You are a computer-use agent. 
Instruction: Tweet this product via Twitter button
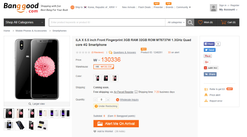coord(210,50)
